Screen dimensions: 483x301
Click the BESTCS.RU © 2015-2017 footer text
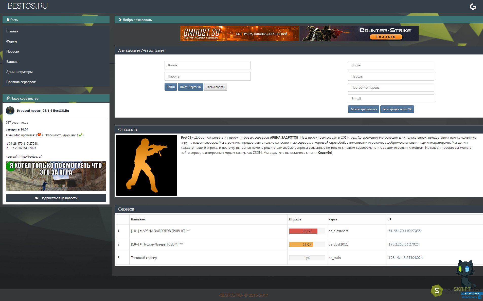pos(243,295)
